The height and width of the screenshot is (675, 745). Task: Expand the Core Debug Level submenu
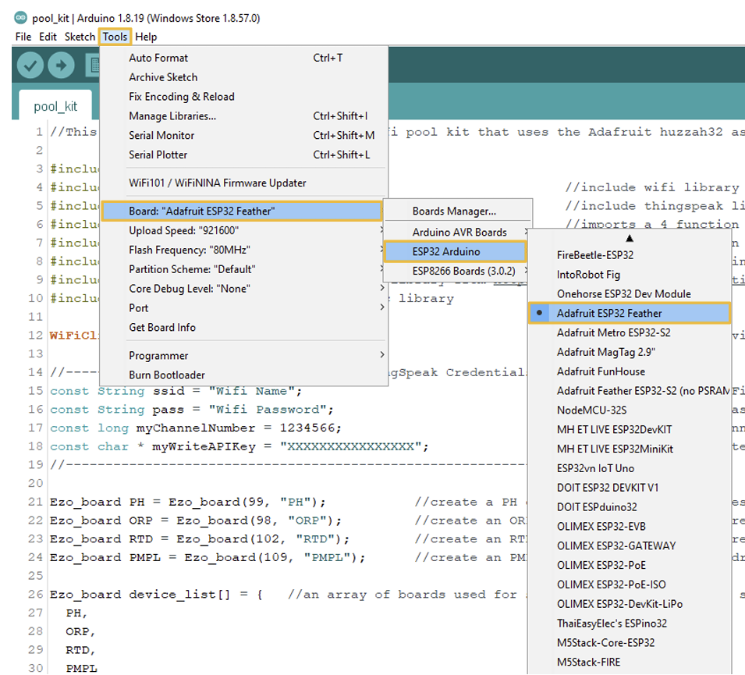tap(243, 289)
